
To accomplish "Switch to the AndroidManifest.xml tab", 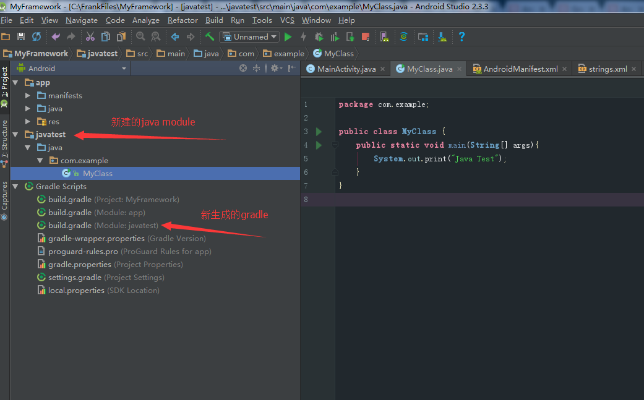I will (520, 69).
